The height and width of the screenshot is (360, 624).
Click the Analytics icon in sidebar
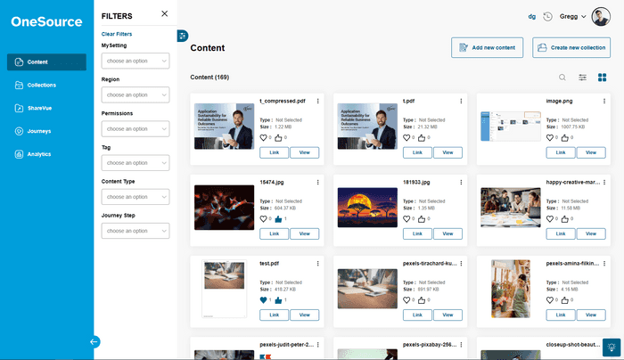[19, 154]
